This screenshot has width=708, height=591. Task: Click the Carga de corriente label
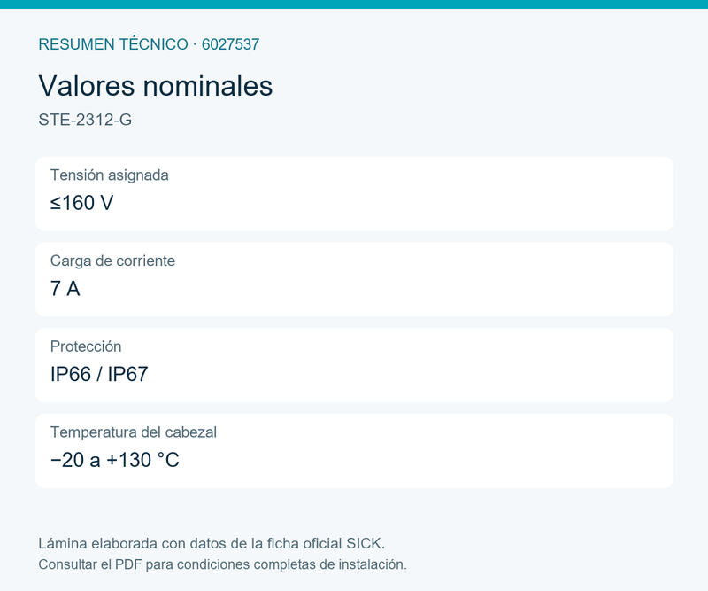112,261
